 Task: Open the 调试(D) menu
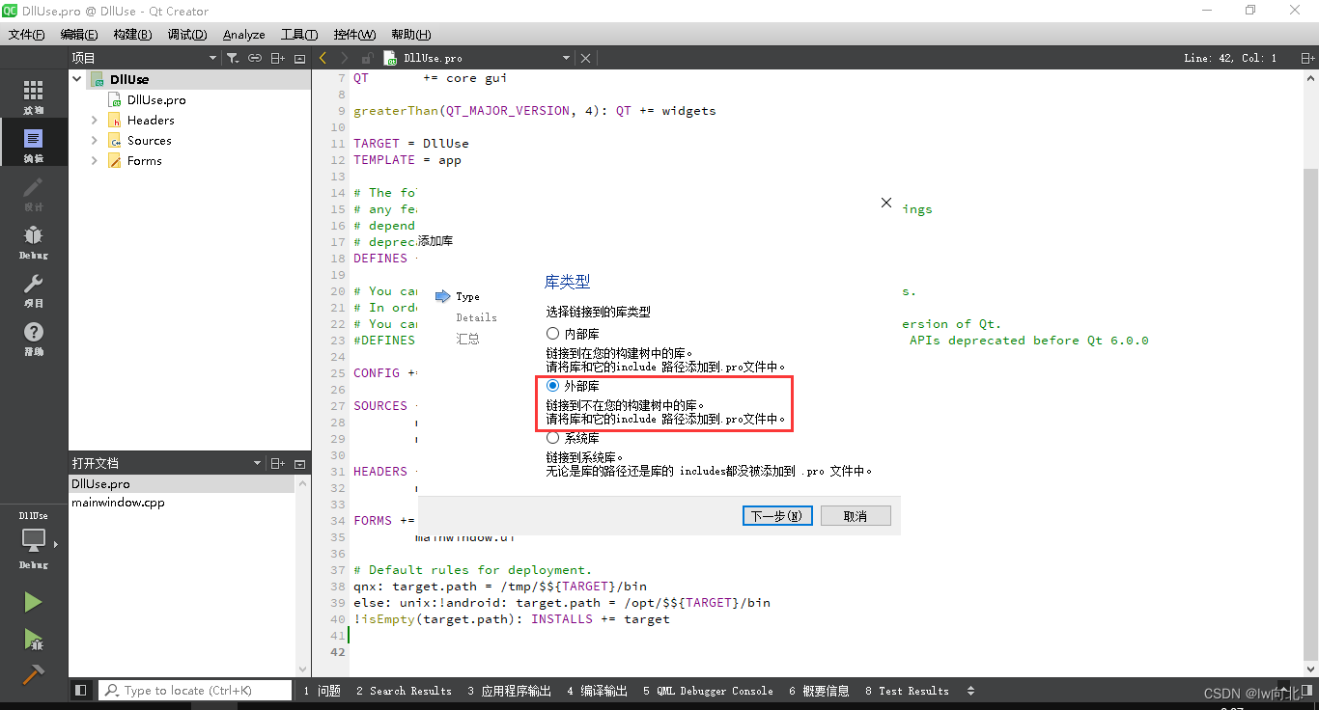[x=187, y=34]
